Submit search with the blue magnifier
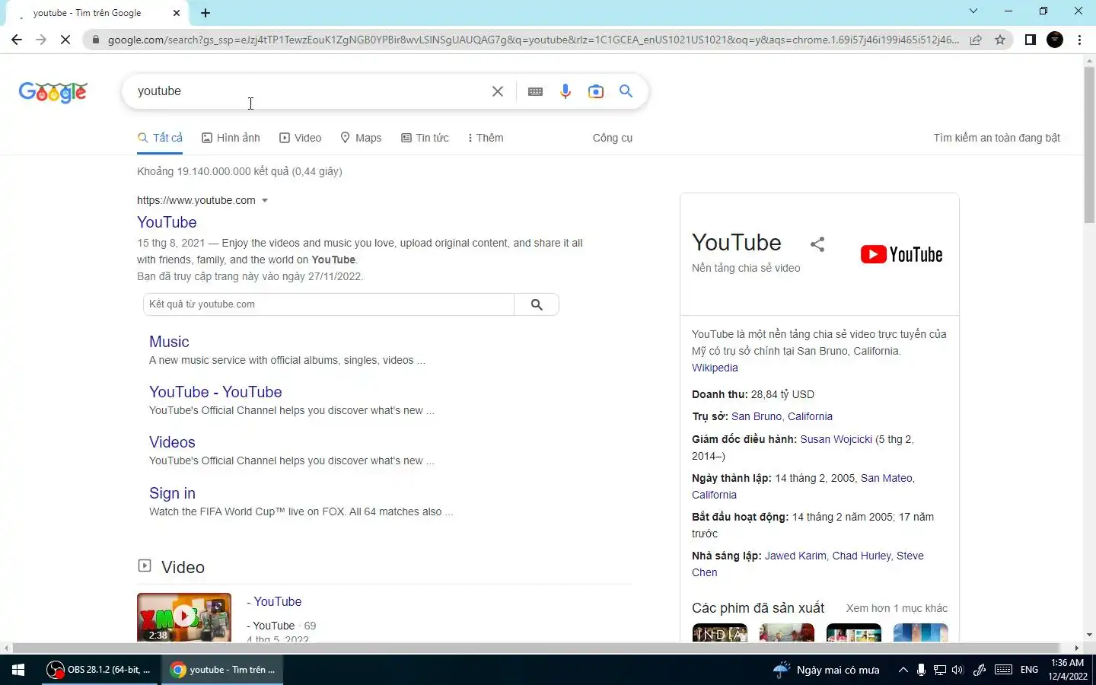1096x685 pixels. [626, 91]
